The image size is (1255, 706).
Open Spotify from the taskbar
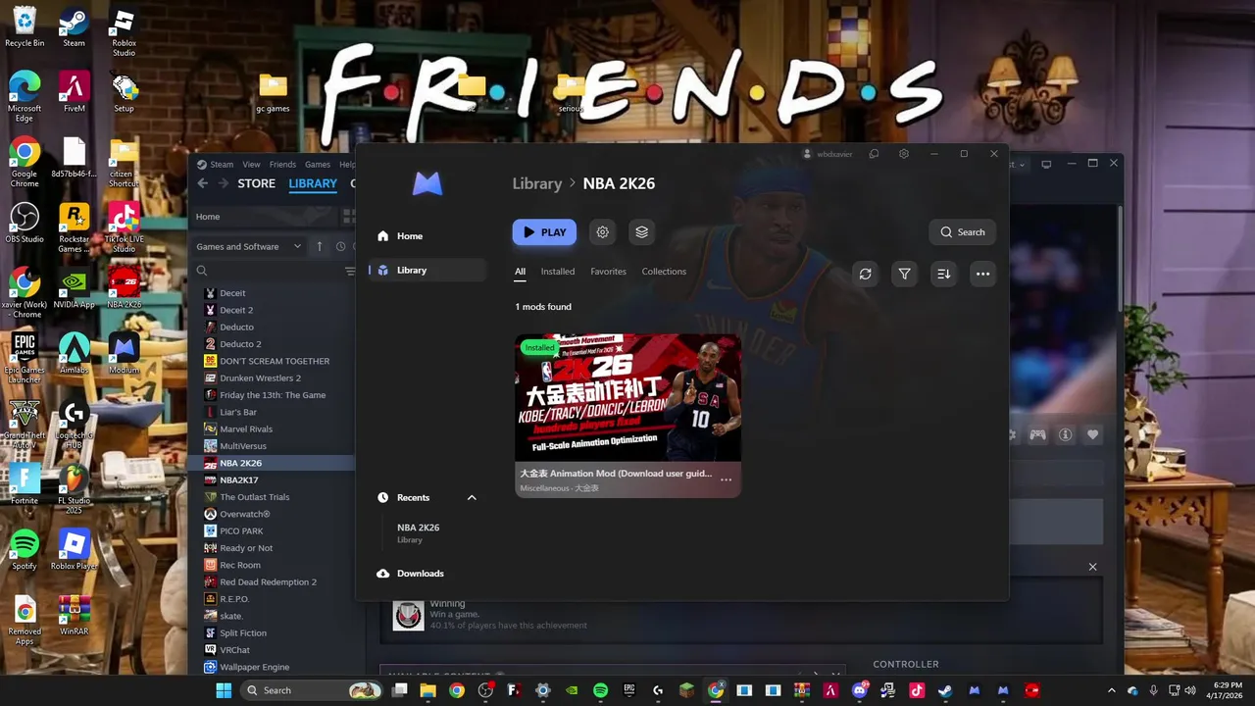tap(600, 690)
